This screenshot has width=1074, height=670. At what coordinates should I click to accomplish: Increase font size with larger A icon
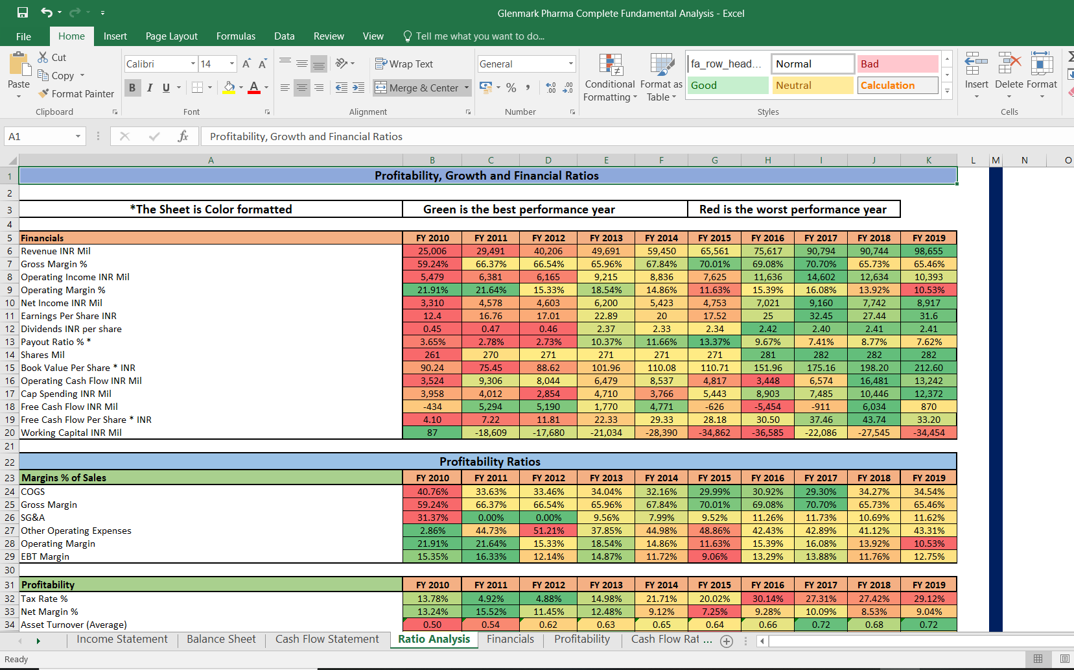pyautogui.click(x=246, y=64)
